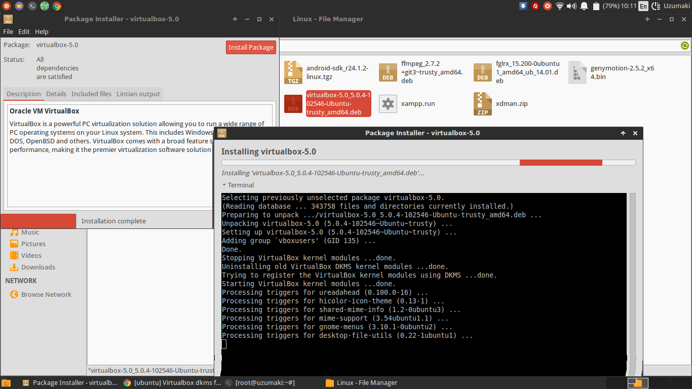The width and height of the screenshot is (692, 389).
Task: Click the xdman.zip file name label
Action: click(x=512, y=103)
